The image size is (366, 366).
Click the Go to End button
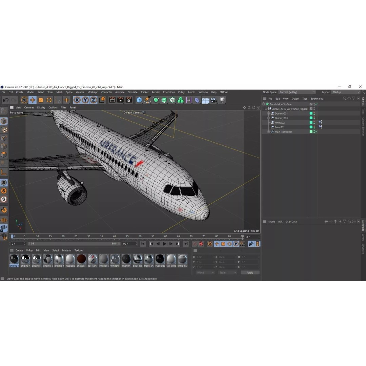point(186,244)
